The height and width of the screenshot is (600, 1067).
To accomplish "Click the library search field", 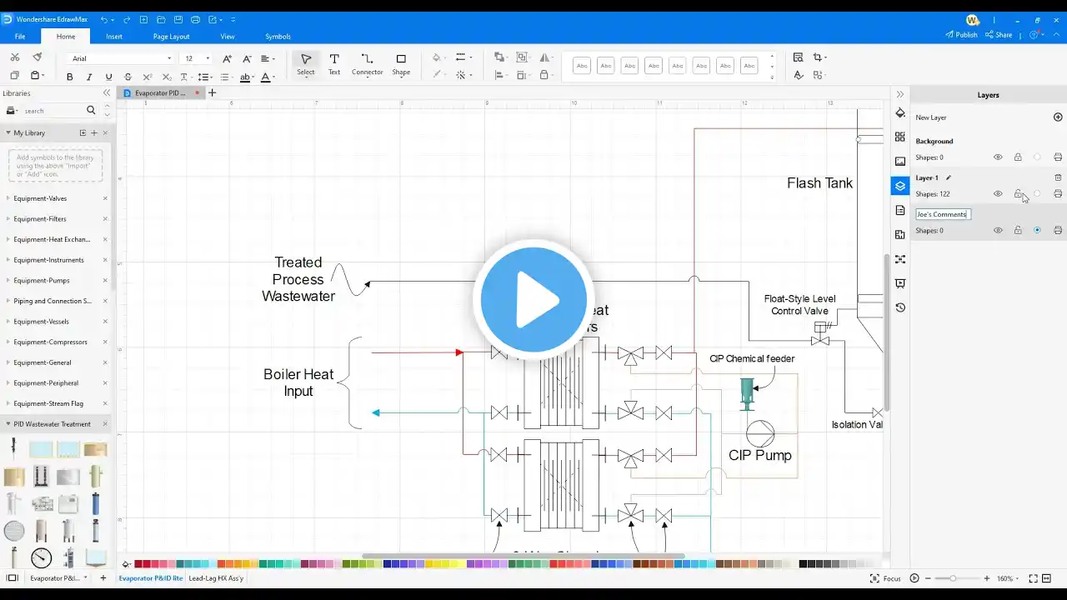I will (53, 111).
